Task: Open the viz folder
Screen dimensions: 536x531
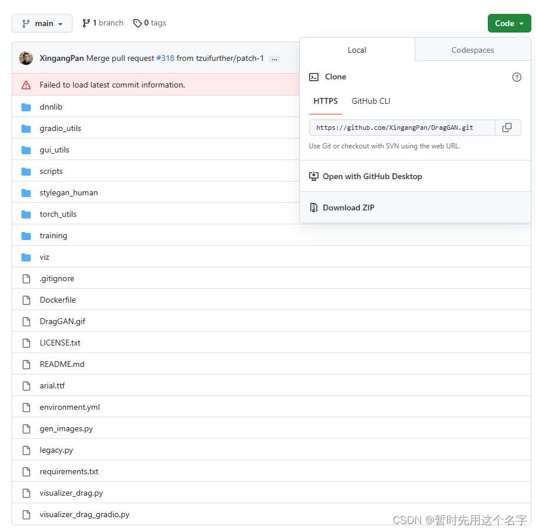Action: [45, 257]
